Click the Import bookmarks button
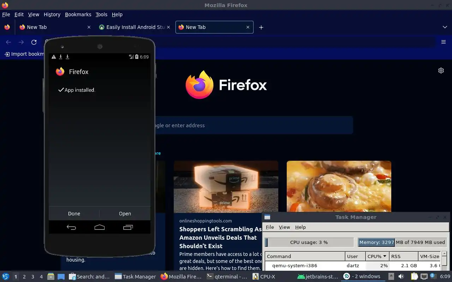The image size is (452, 282). (24, 54)
